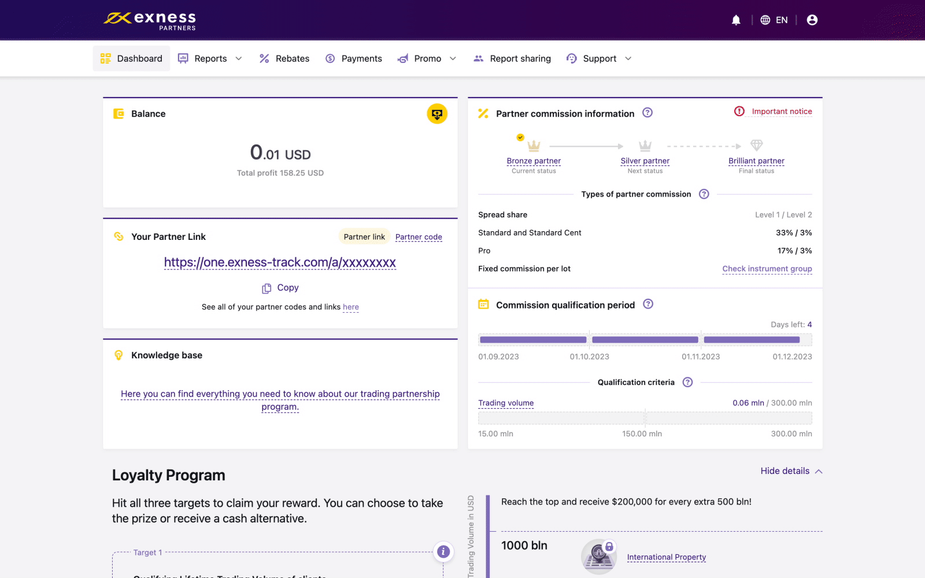
Task: Copy the partner link
Action: click(x=280, y=288)
